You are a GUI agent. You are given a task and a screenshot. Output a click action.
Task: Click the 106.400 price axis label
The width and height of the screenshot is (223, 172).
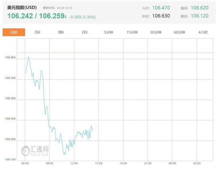(10, 99)
